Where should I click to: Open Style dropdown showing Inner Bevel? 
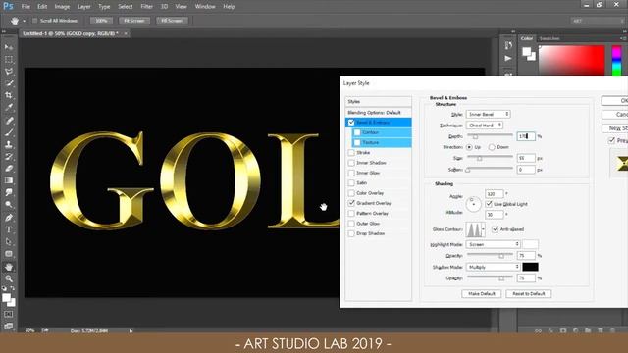(x=488, y=114)
